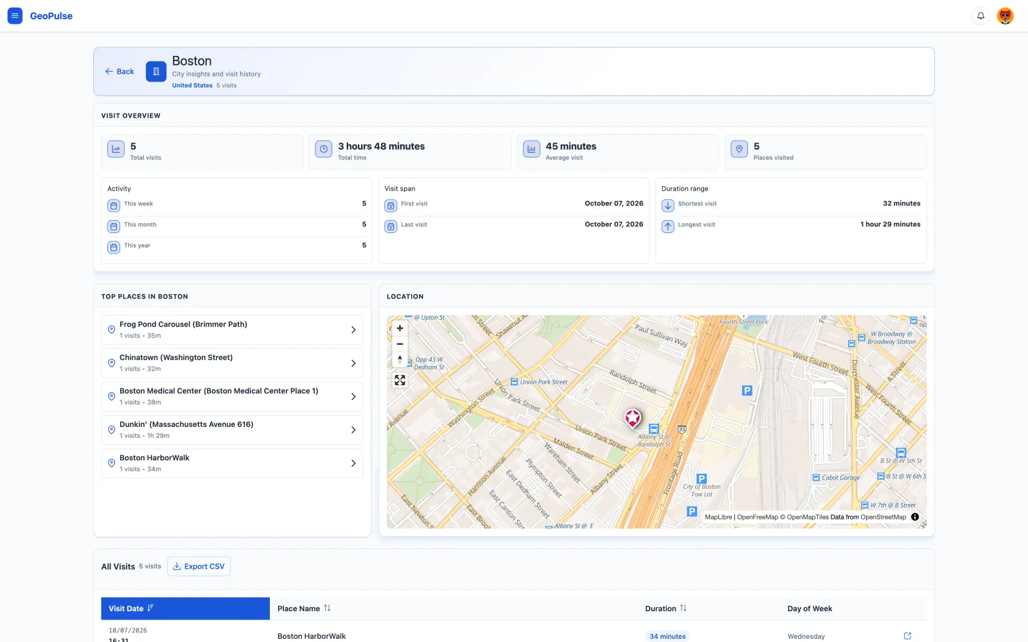1028x642 pixels.
Task: Open the user avatar menu
Action: tap(1006, 16)
